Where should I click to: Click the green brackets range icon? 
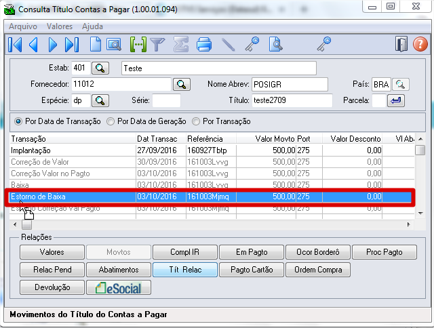click(138, 45)
